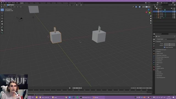
Task: Open the Global transform orientation dropdown
Action: (x=70, y=5)
